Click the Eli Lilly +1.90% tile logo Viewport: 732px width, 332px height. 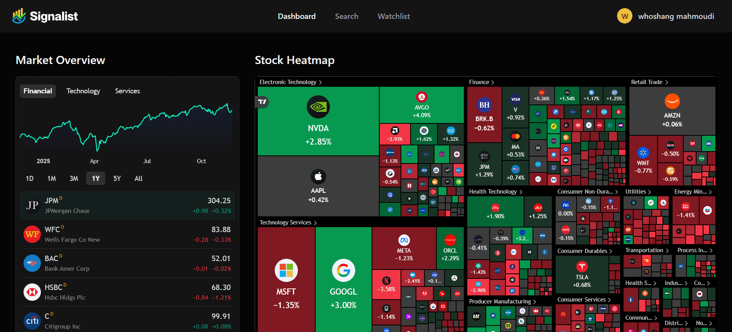[495, 207]
